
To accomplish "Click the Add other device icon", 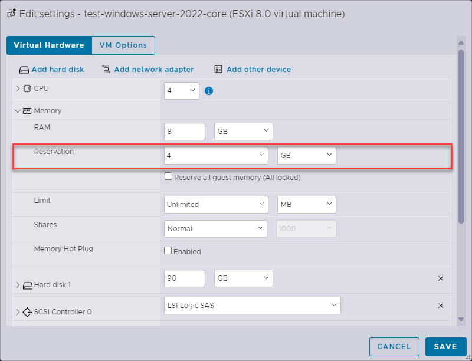I will click(x=218, y=69).
